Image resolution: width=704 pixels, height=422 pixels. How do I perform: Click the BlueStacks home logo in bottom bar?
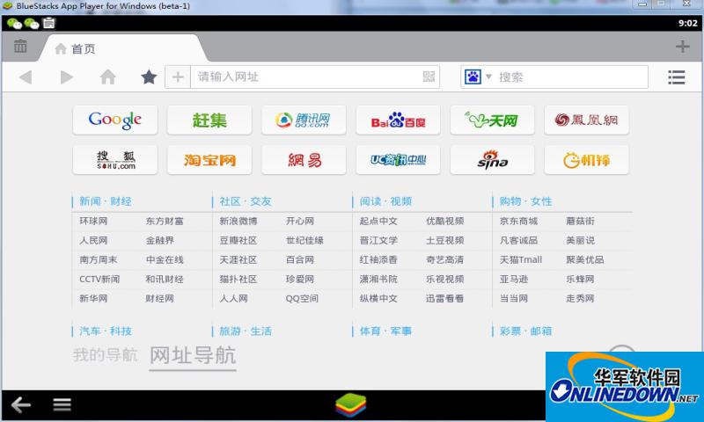[350, 405]
